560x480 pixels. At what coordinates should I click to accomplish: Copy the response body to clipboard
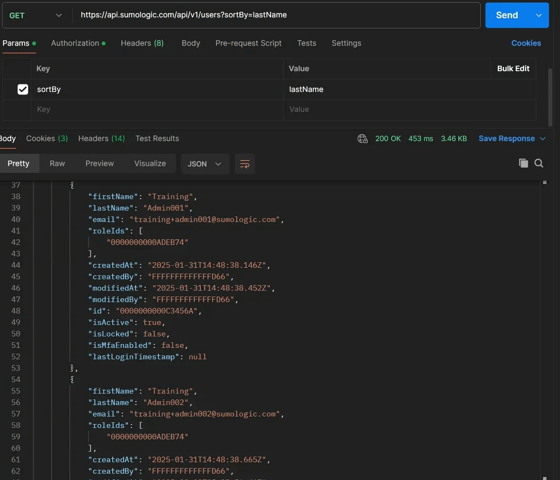tap(523, 163)
